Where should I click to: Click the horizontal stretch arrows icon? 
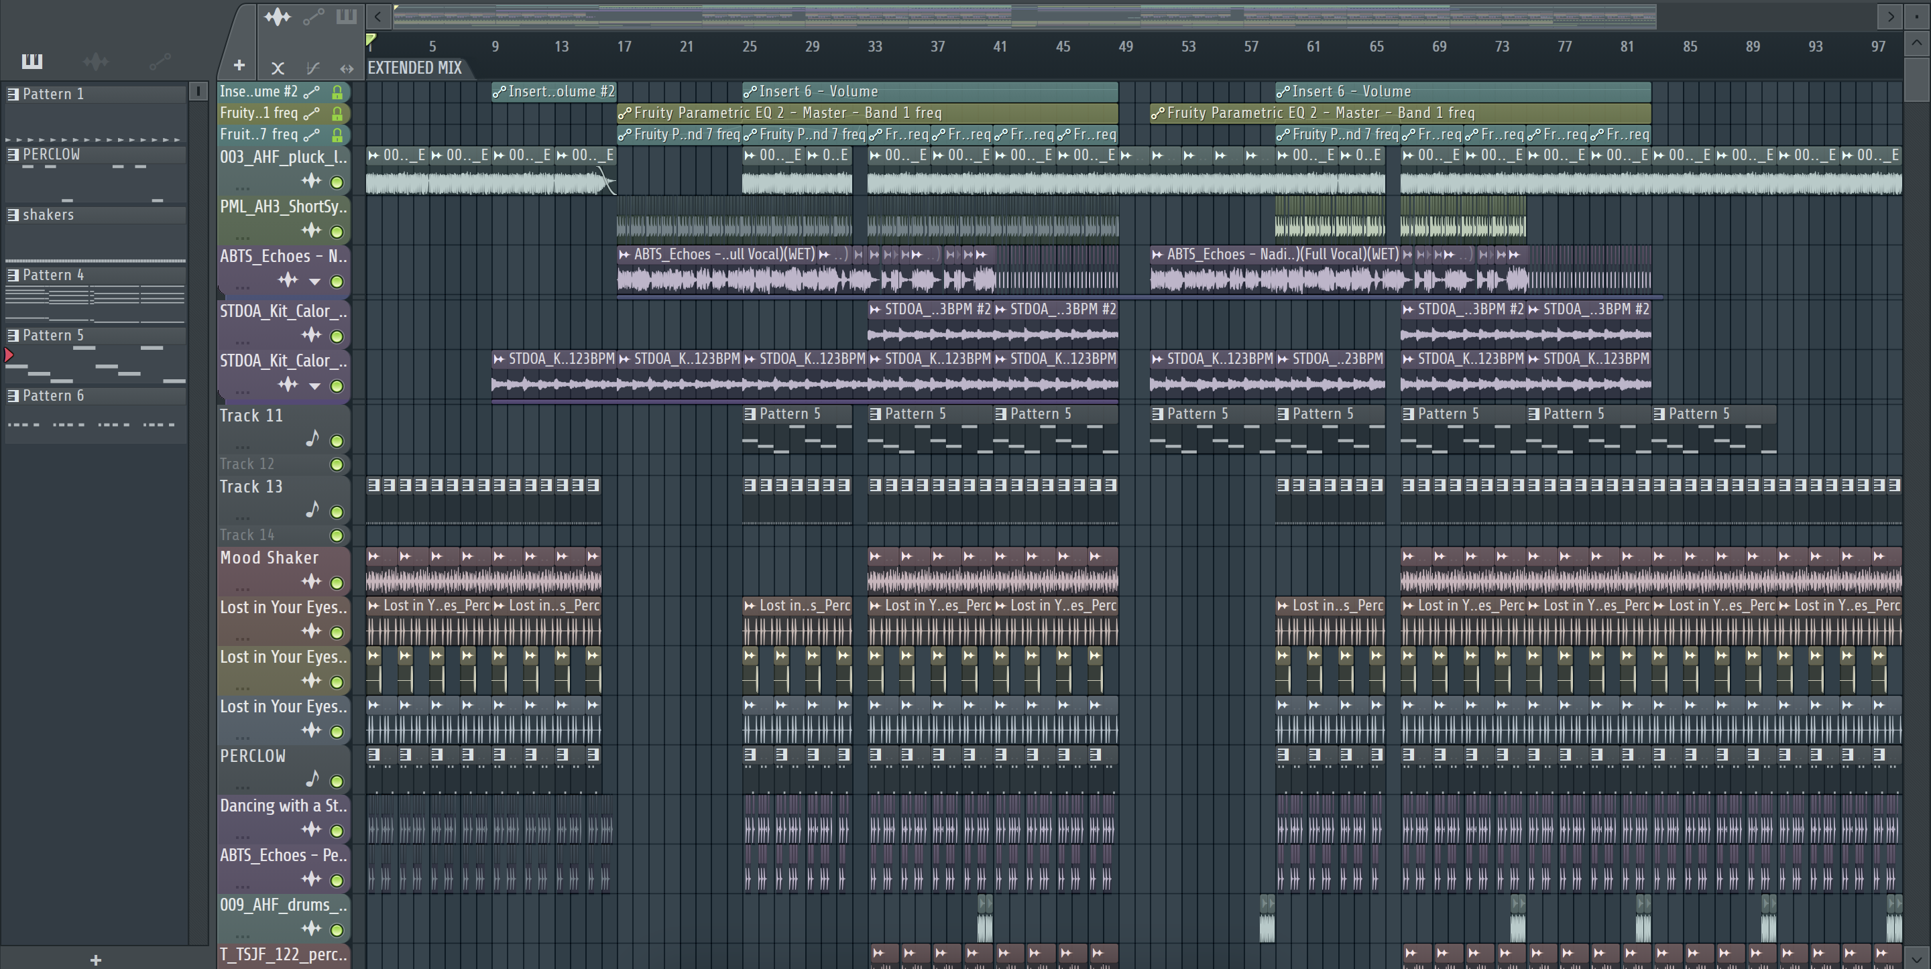pos(347,68)
